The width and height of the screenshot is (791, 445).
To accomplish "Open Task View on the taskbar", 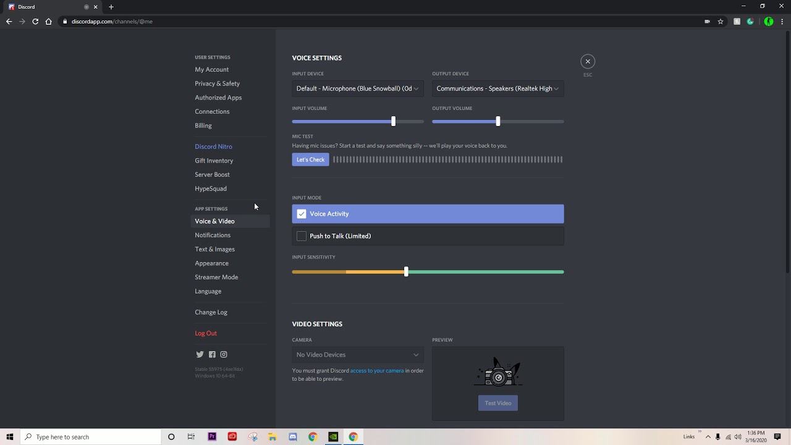I will 191,436.
